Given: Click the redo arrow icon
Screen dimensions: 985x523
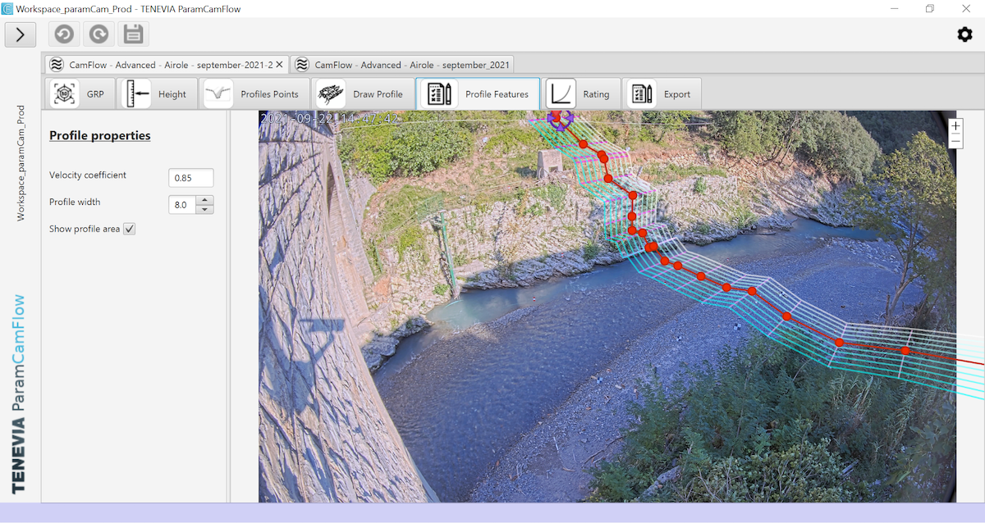Looking at the screenshot, I should [x=98, y=34].
